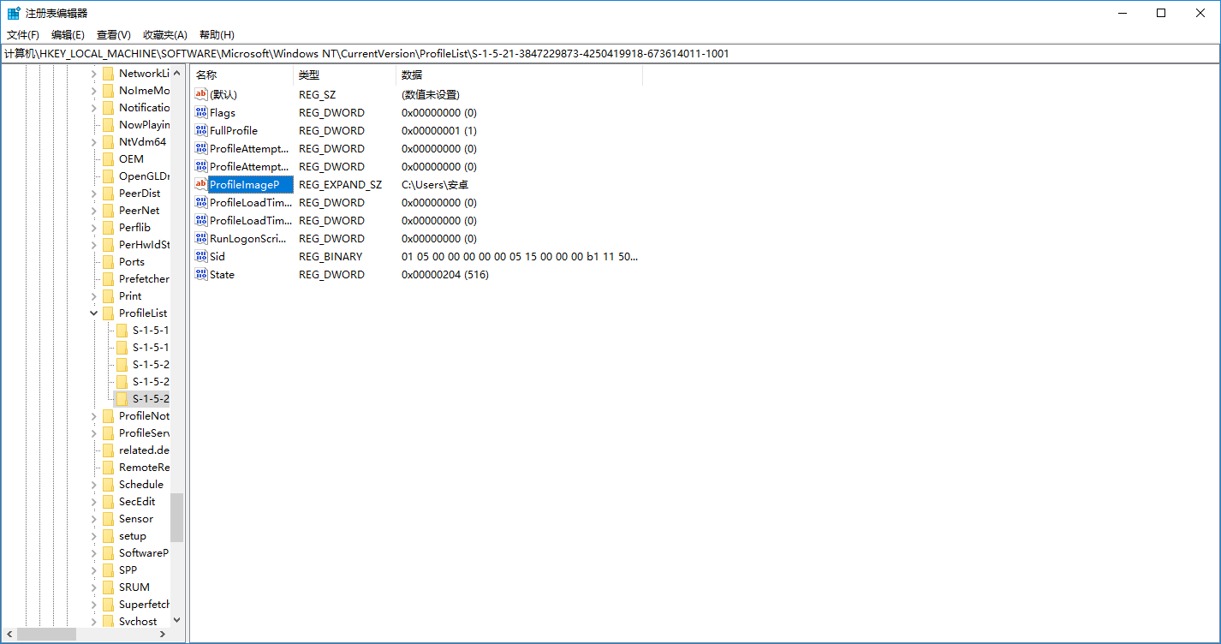1221x644 pixels.
Task: Click the Sid binary data starting 01 05 00
Action: [x=520, y=256]
